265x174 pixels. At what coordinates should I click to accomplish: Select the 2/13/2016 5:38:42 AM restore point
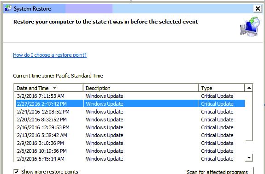pyautogui.click(x=130, y=135)
